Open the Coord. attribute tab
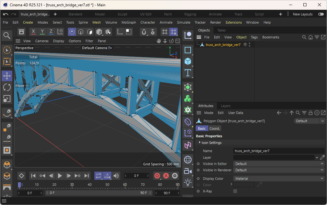Viewport: 327px width, 205px height. click(215, 128)
